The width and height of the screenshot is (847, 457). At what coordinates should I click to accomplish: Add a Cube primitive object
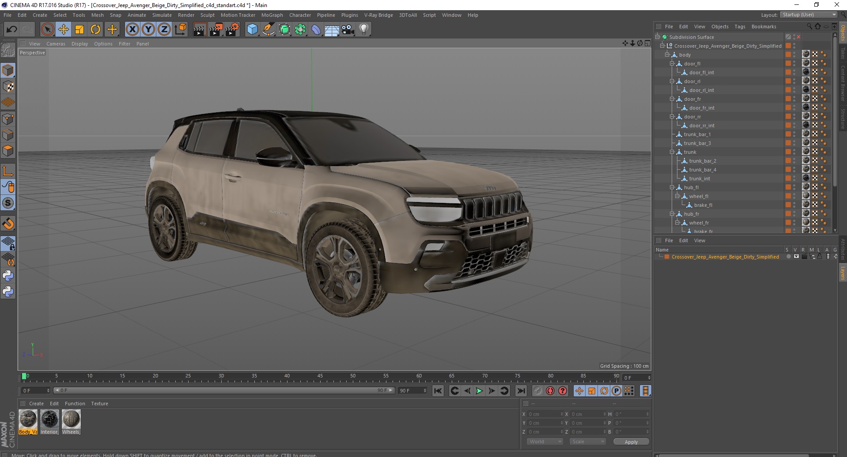[252, 30]
